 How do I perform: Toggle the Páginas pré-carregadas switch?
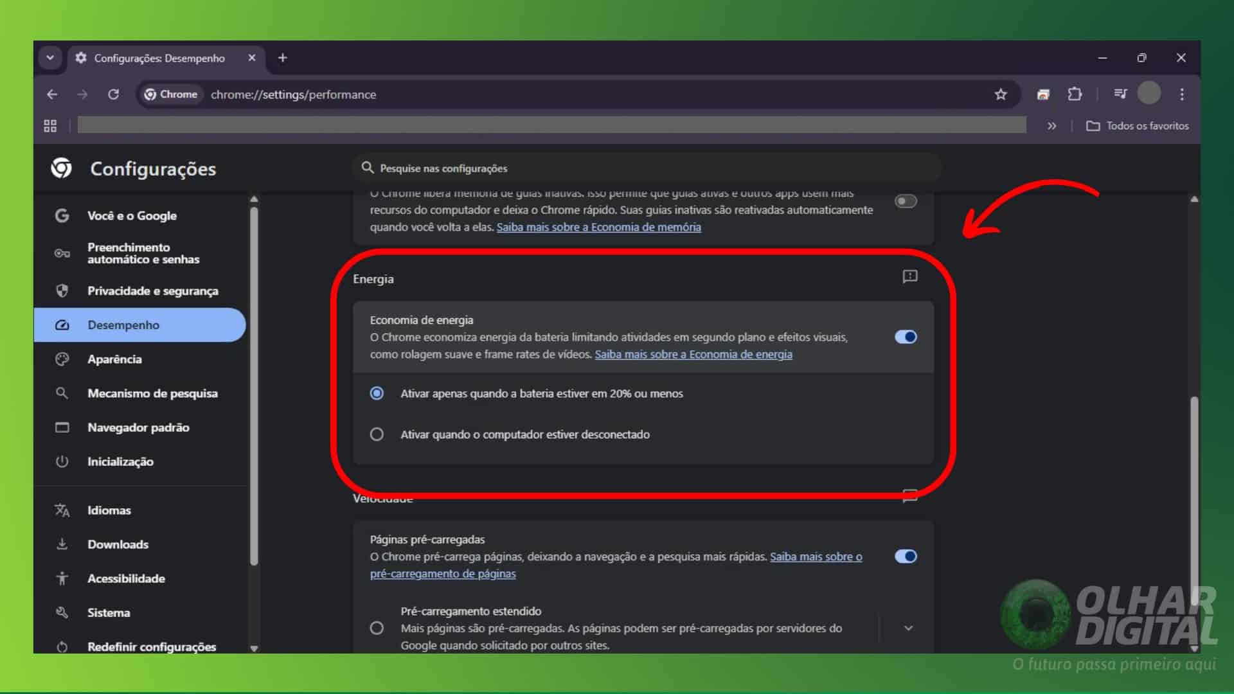(x=906, y=556)
